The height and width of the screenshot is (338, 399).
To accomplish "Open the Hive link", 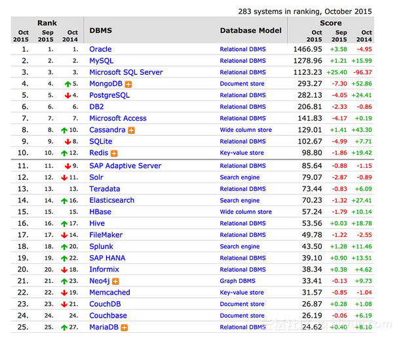I will coord(97,224).
